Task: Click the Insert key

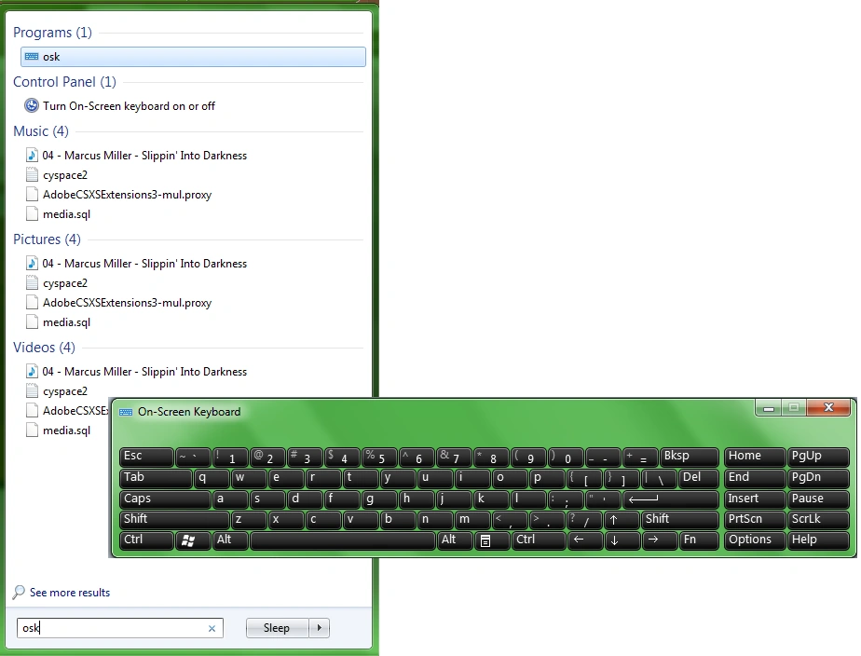Action: 755,499
